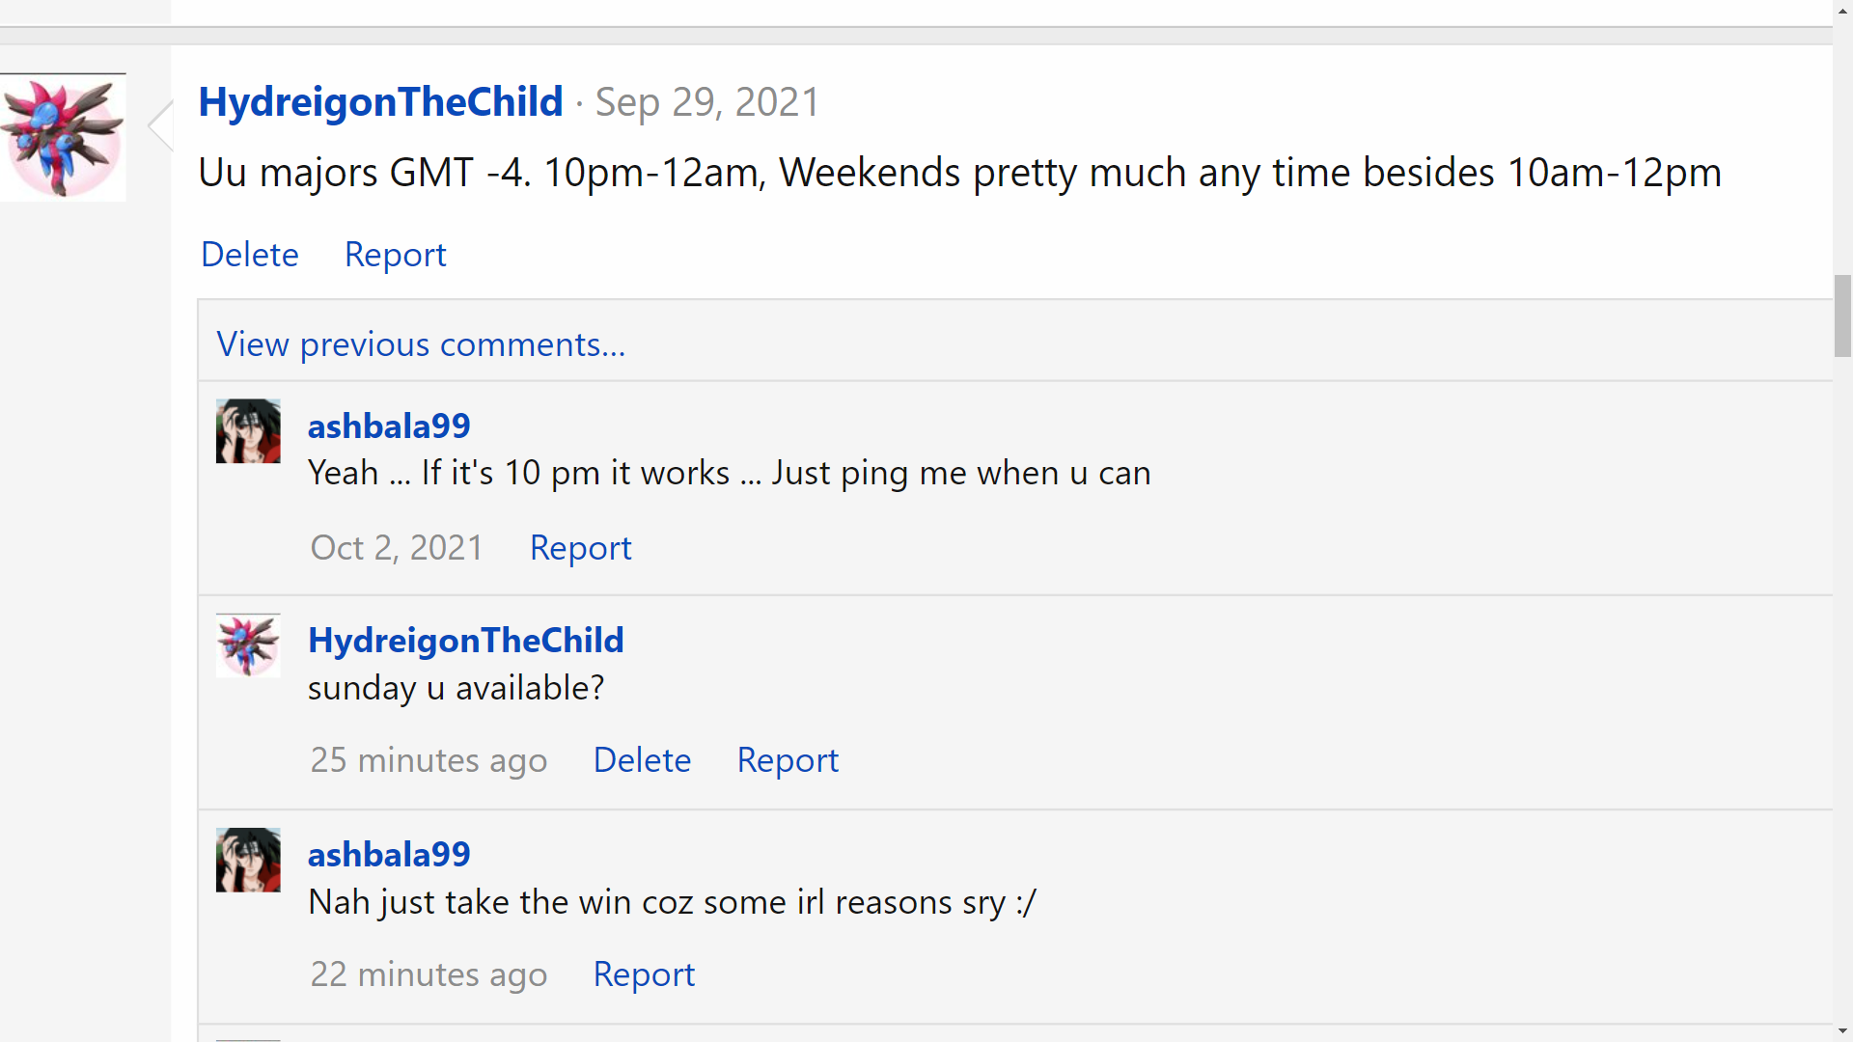Screen dimensions: 1853x1042
Task: Click ashbala99's avatar on 'take the win' comment
Action: tap(248, 860)
